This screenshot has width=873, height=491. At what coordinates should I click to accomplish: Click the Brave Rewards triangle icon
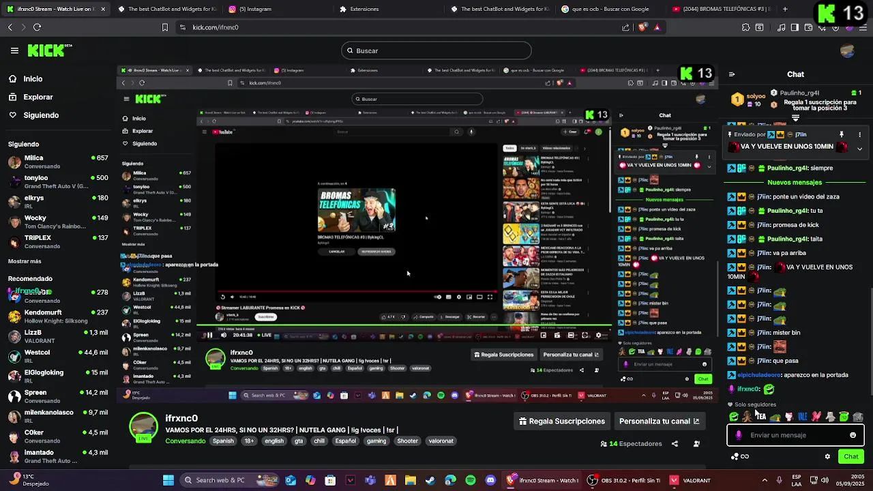click(x=657, y=27)
